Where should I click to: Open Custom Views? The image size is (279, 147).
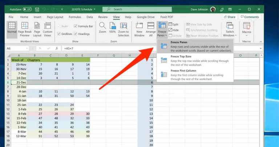coord(48,30)
